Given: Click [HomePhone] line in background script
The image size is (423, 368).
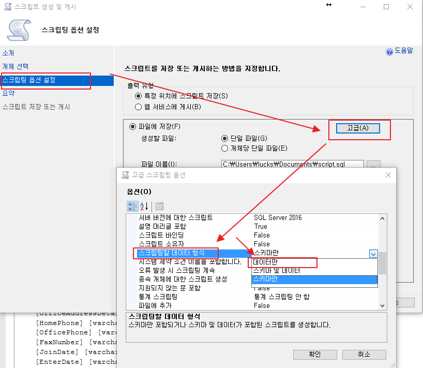Looking at the screenshot, I should [x=77, y=323].
